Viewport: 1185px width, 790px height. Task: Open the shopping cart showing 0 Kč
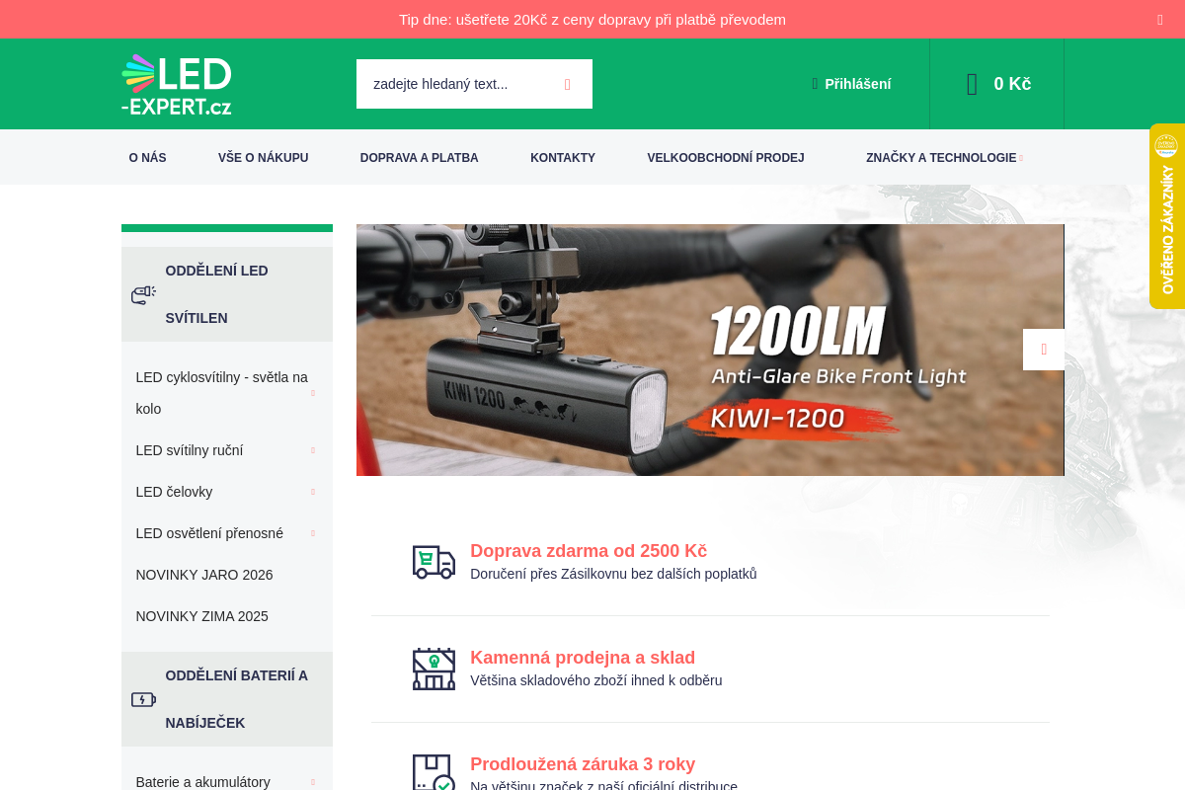[x=996, y=84]
